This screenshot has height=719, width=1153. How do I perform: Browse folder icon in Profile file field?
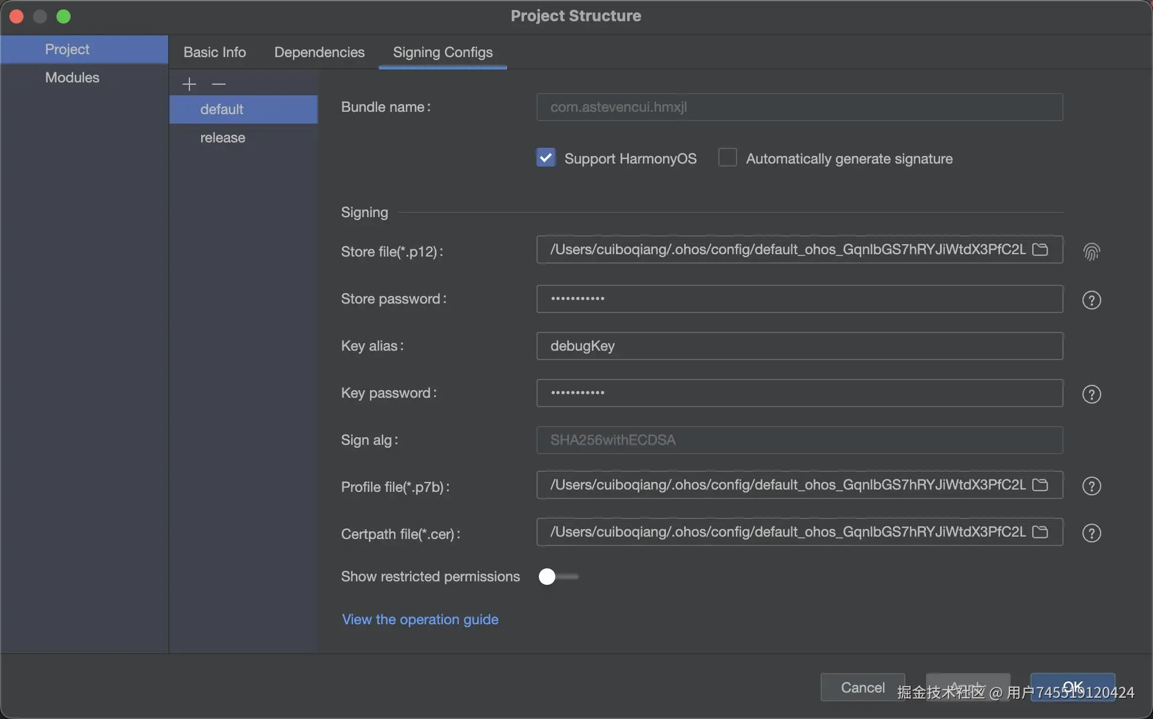[x=1040, y=485]
